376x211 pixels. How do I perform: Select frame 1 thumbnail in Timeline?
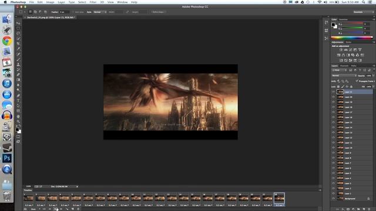click(x=29, y=198)
